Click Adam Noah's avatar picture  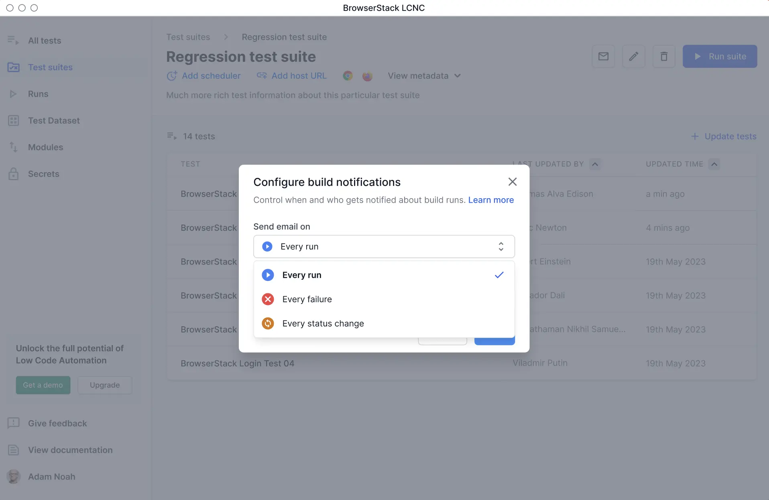coord(14,476)
